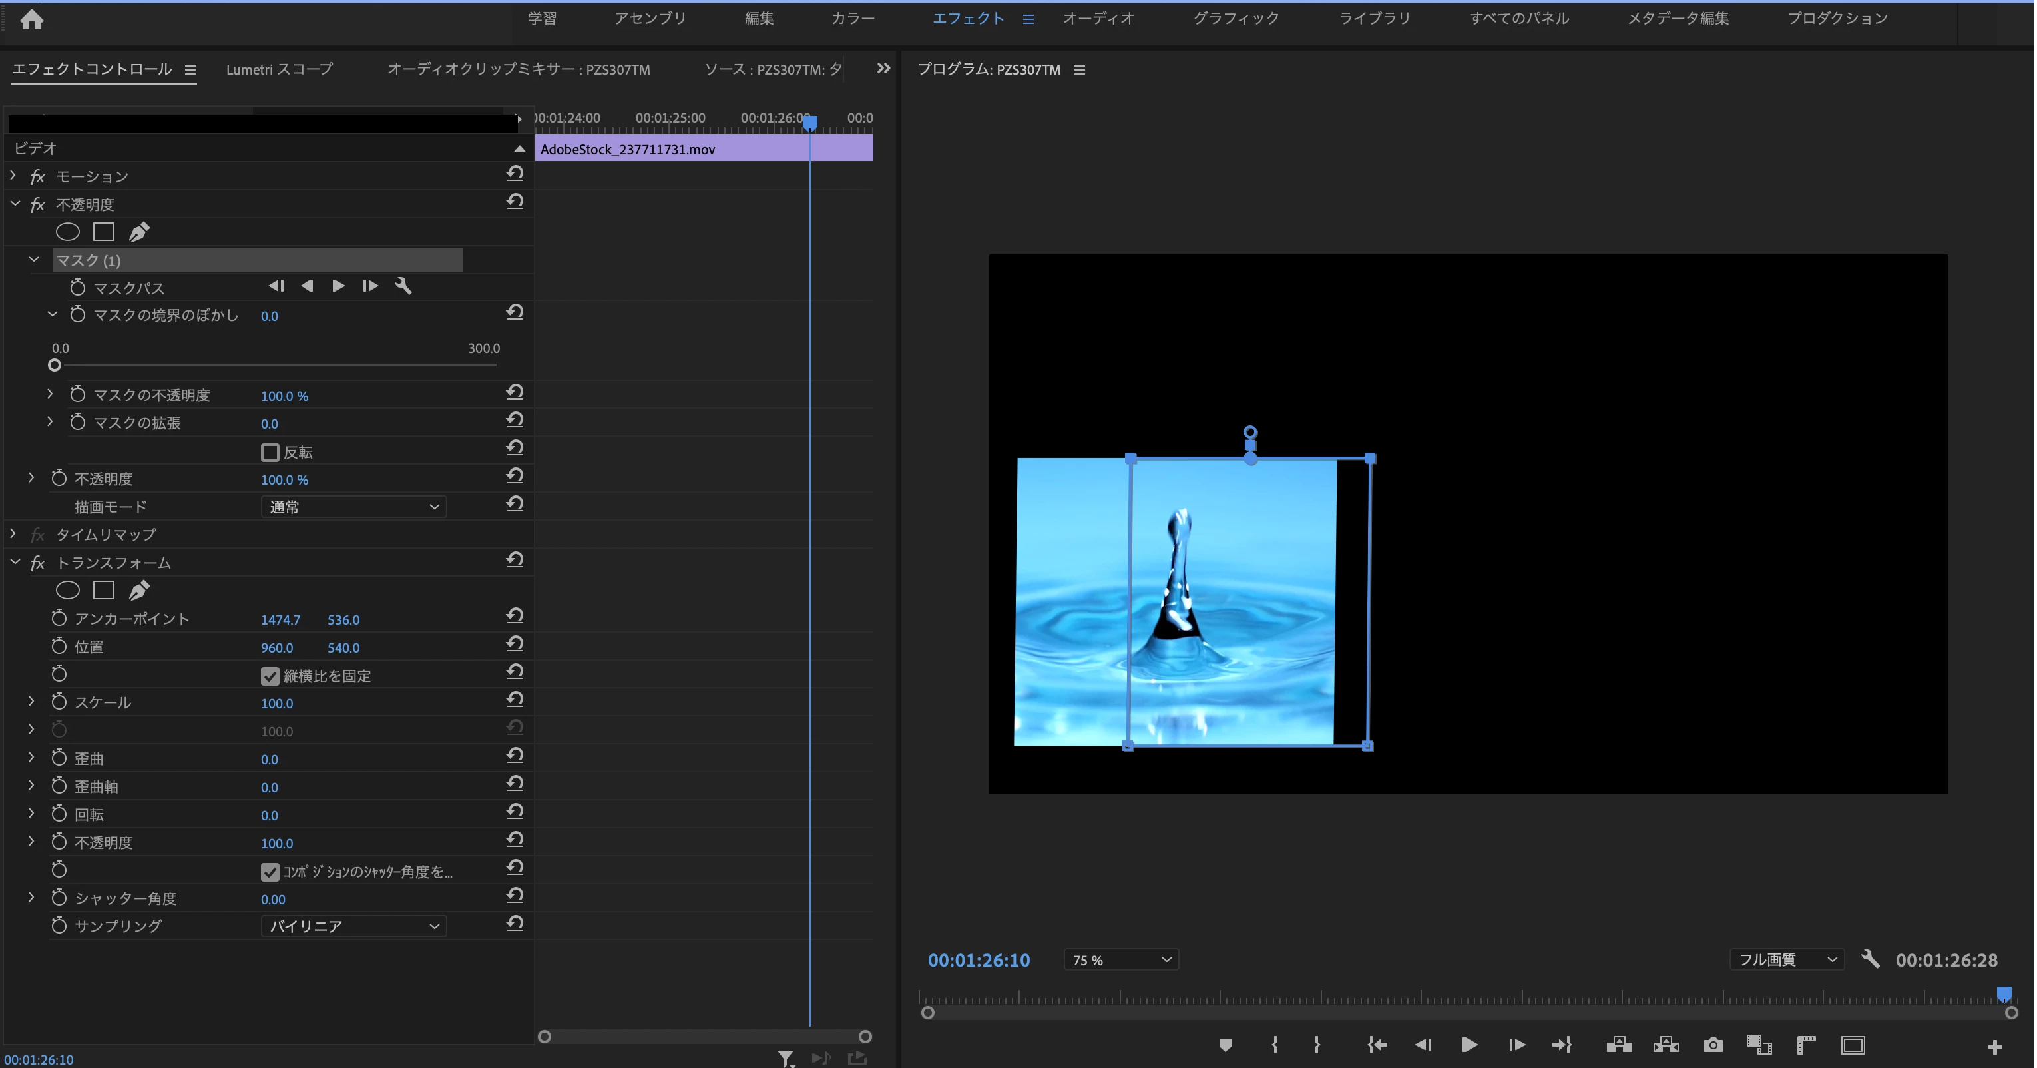
Task: Open the 描画モード dropdown
Action: coord(353,507)
